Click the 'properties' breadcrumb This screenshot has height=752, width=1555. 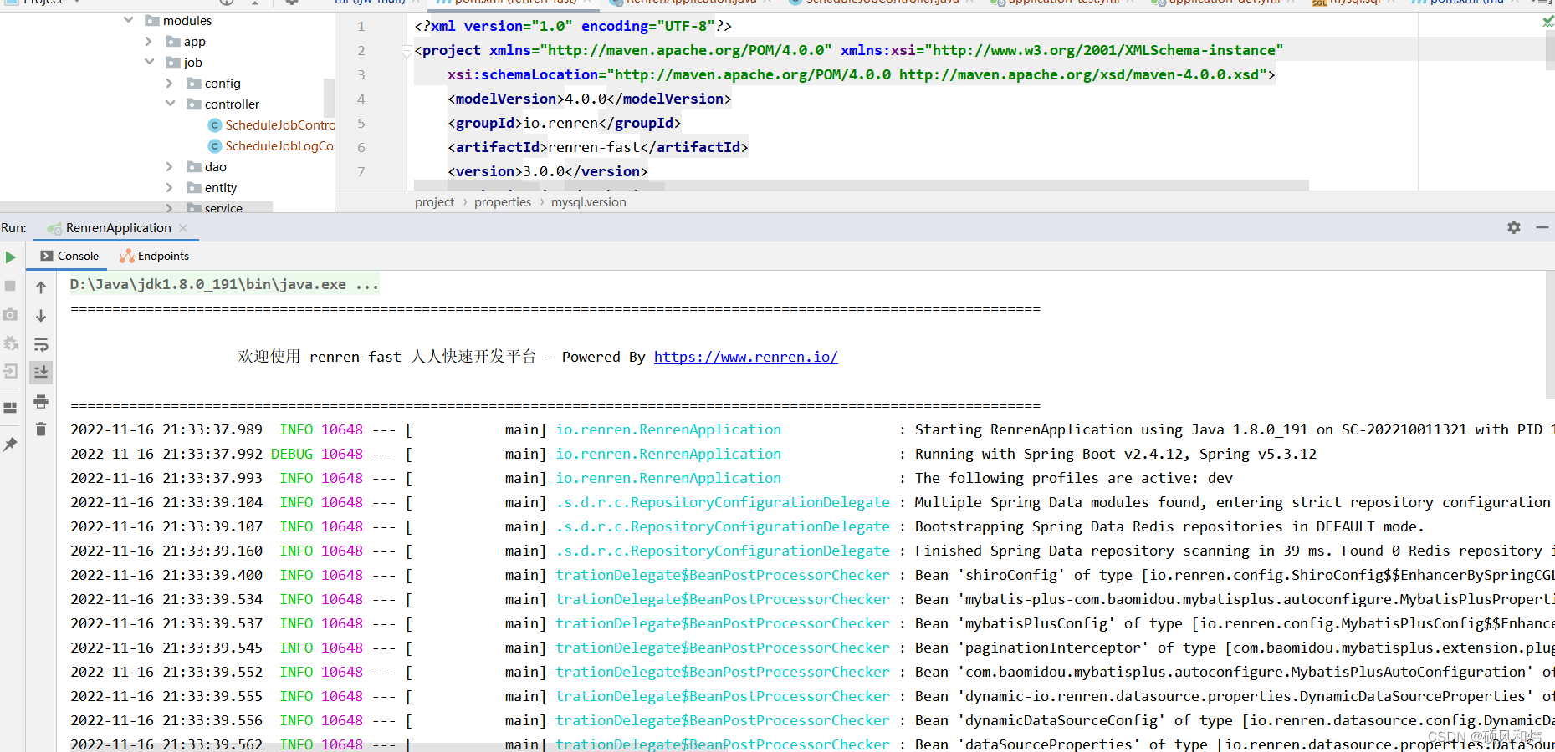(x=503, y=202)
